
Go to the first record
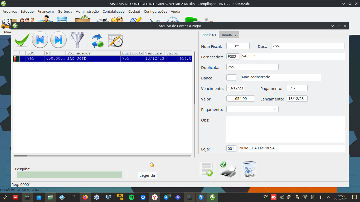coord(40,40)
